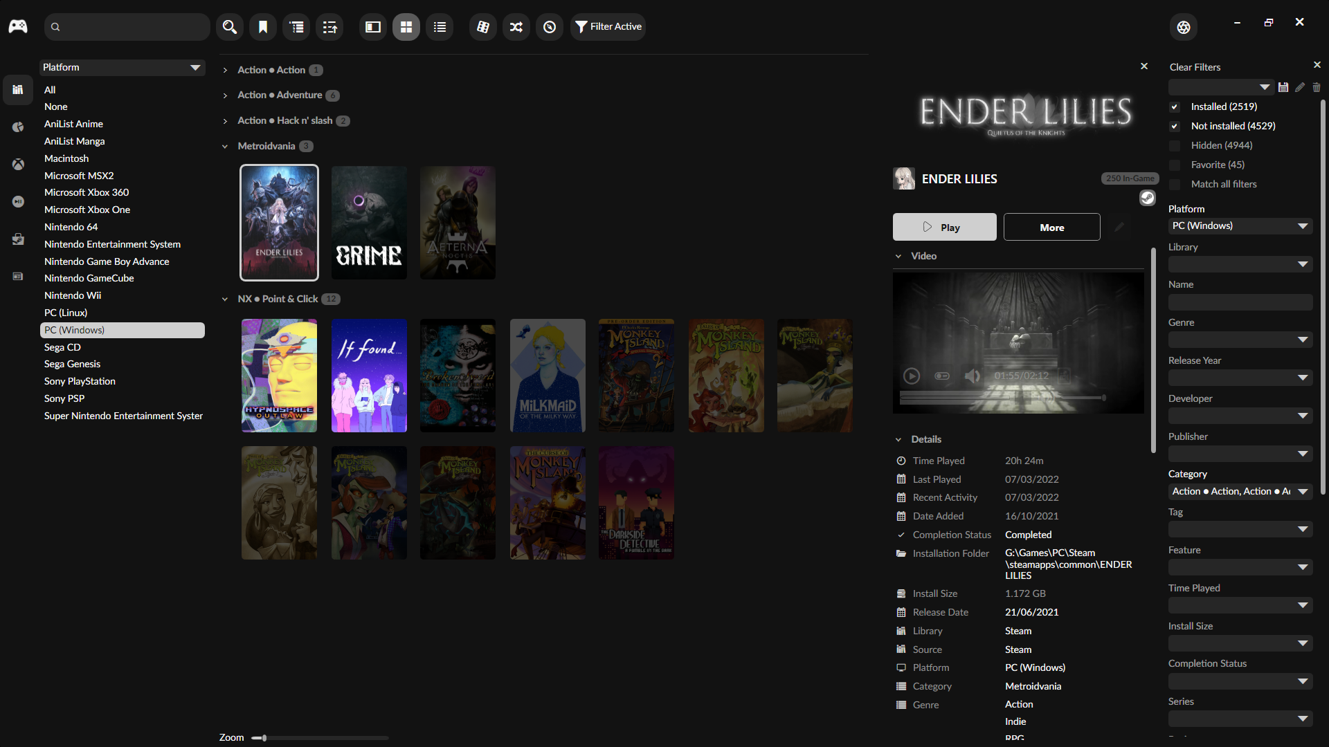Select Sony PlayStation in the platform list
This screenshot has height=747, width=1329.
tap(80, 381)
